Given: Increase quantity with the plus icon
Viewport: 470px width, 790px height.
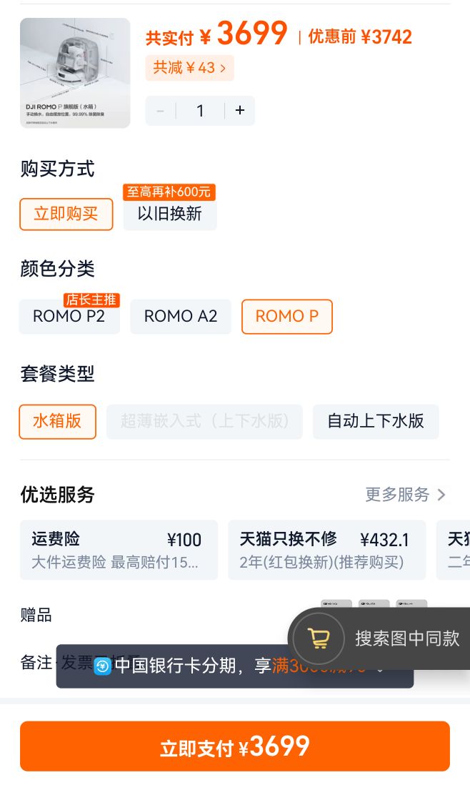Looking at the screenshot, I should (x=240, y=110).
